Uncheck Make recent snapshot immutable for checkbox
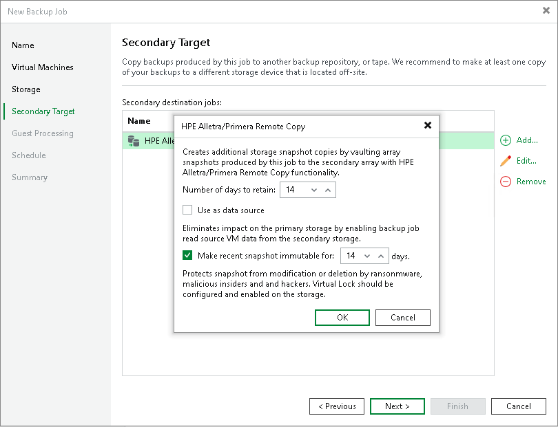Viewport: 558px width, 427px height. pyautogui.click(x=187, y=255)
